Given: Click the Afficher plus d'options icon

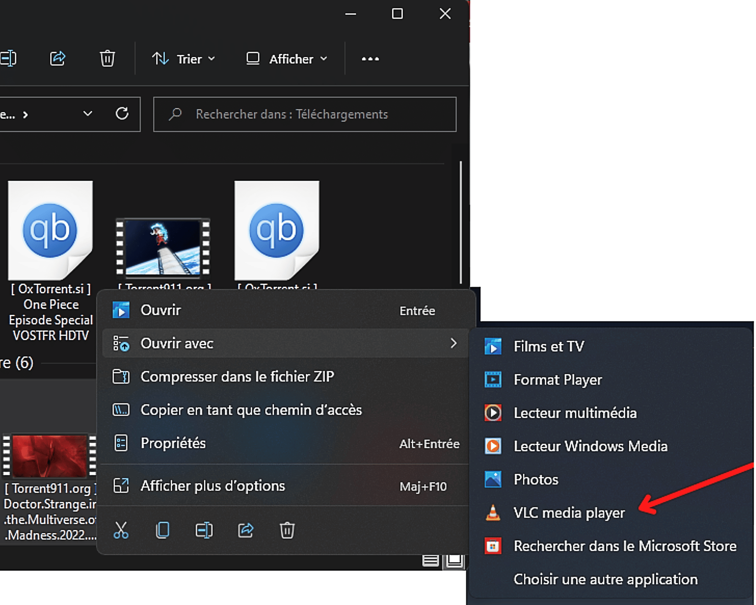Looking at the screenshot, I should coord(121,486).
